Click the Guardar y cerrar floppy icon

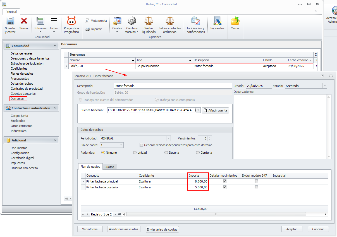[x=10, y=21]
